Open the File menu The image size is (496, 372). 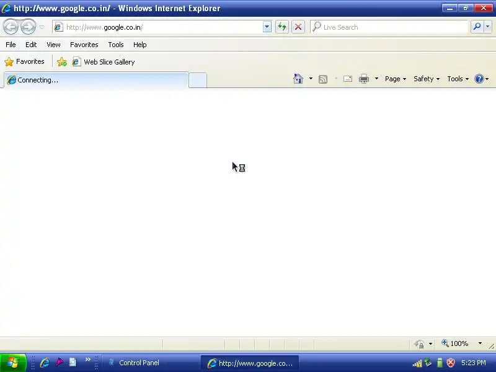[11, 45]
